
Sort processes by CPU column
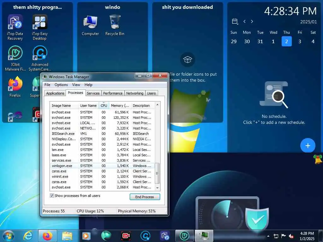(104, 106)
